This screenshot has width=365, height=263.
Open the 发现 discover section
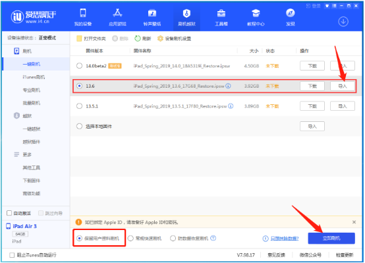291,17
